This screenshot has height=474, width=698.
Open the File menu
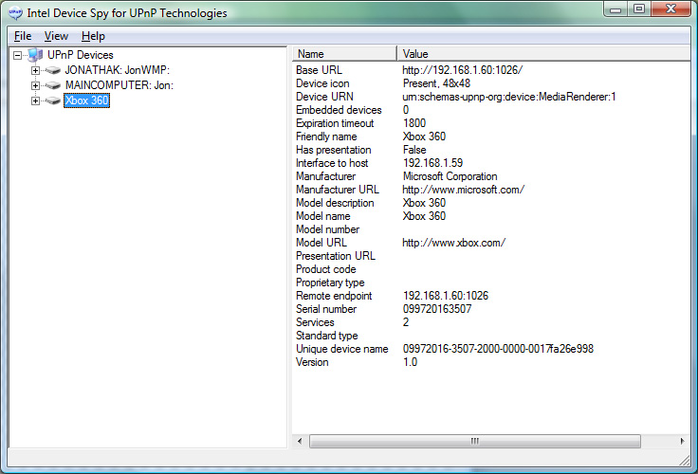tap(23, 36)
